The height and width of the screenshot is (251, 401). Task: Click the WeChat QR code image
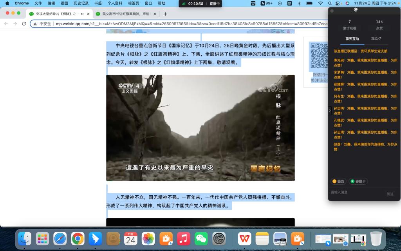point(319,56)
